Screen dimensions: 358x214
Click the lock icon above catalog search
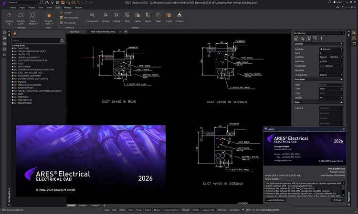point(15,33)
